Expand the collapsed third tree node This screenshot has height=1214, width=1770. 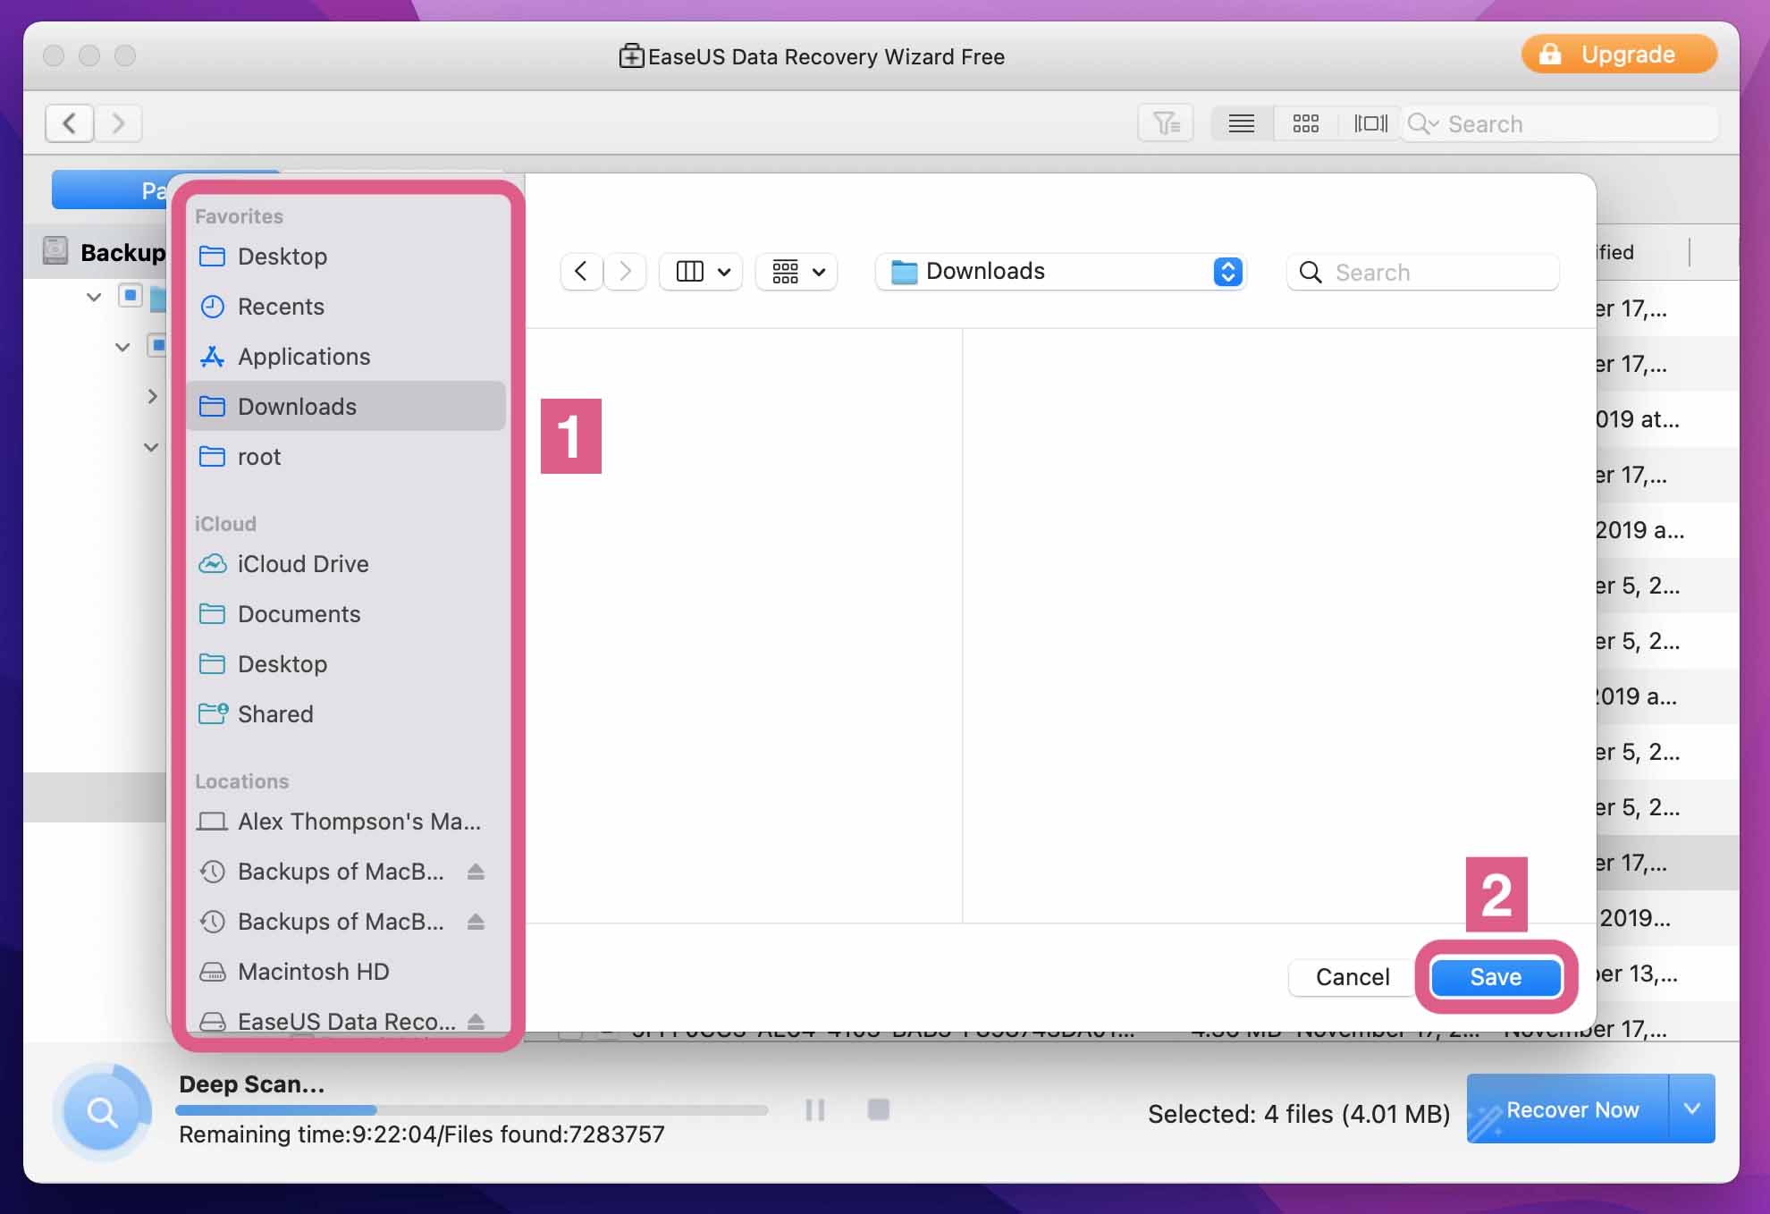tap(152, 395)
